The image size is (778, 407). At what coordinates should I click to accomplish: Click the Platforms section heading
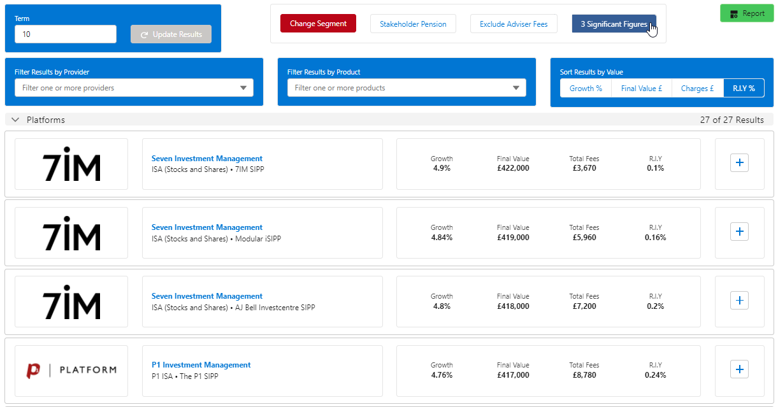pyautogui.click(x=46, y=120)
